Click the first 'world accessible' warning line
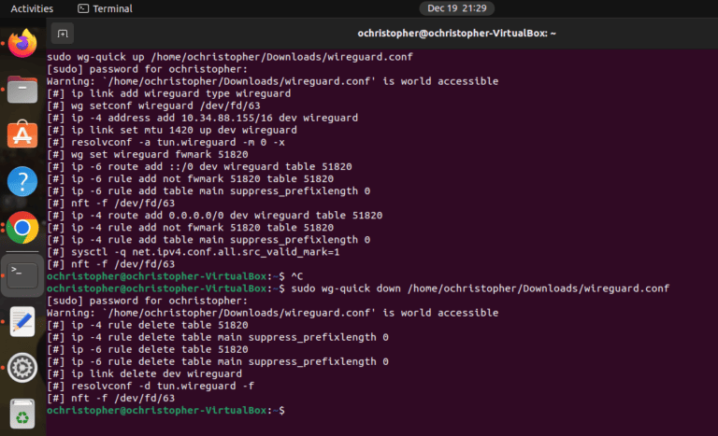The image size is (718, 436). 272,81
